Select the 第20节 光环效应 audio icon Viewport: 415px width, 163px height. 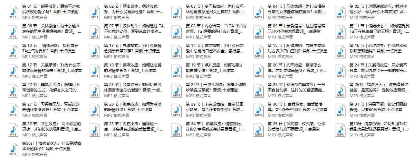258,70
